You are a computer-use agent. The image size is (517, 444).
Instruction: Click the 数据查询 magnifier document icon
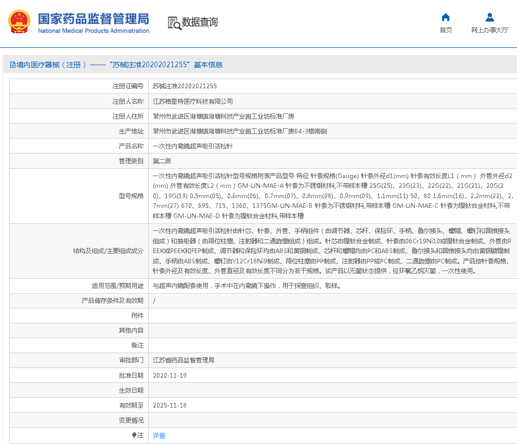pos(174,23)
